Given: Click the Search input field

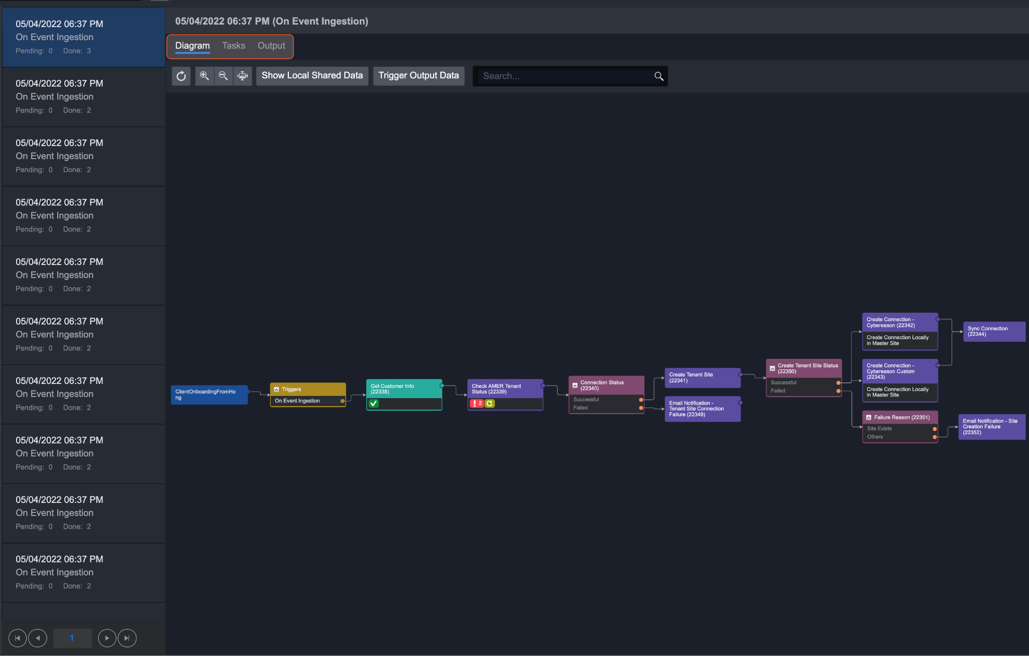Looking at the screenshot, I should point(563,76).
